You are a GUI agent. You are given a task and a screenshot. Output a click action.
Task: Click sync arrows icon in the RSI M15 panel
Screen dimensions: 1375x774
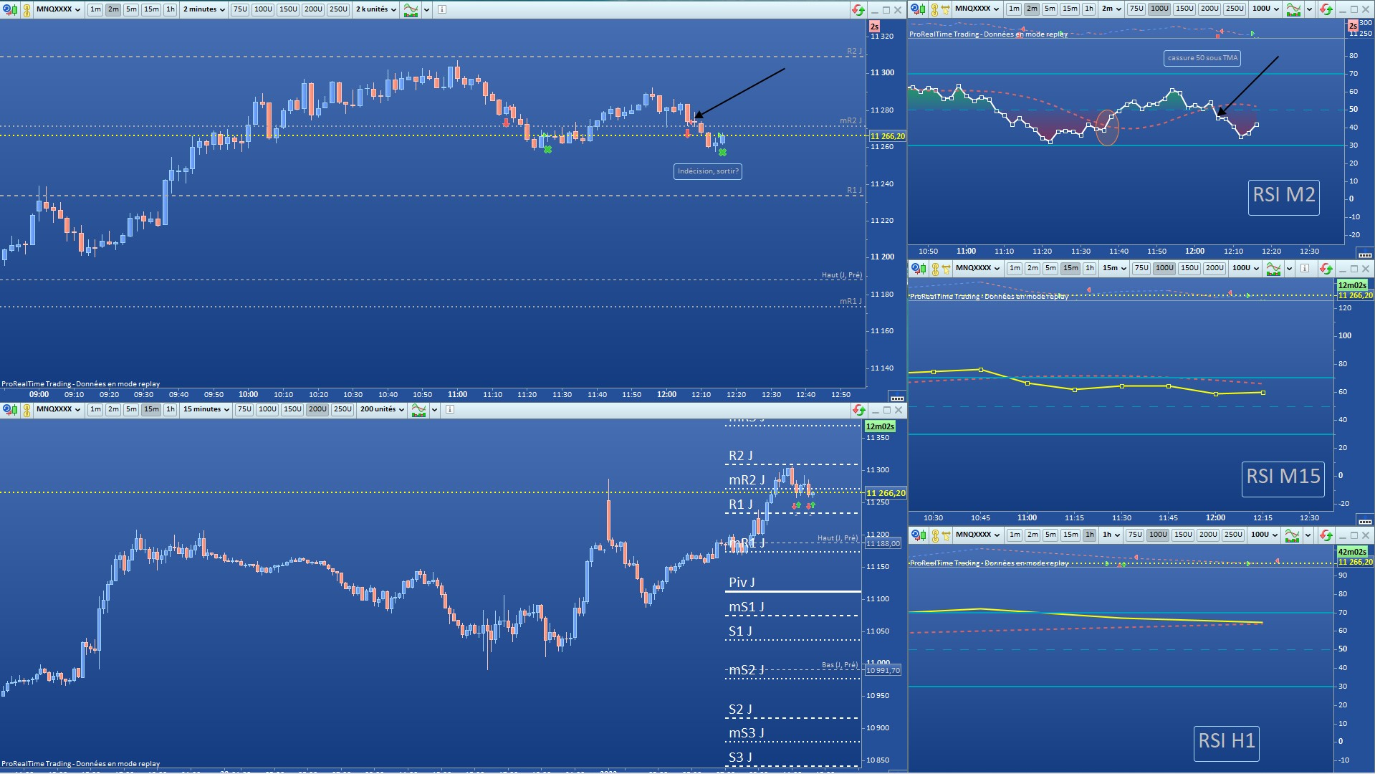(x=1326, y=268)
